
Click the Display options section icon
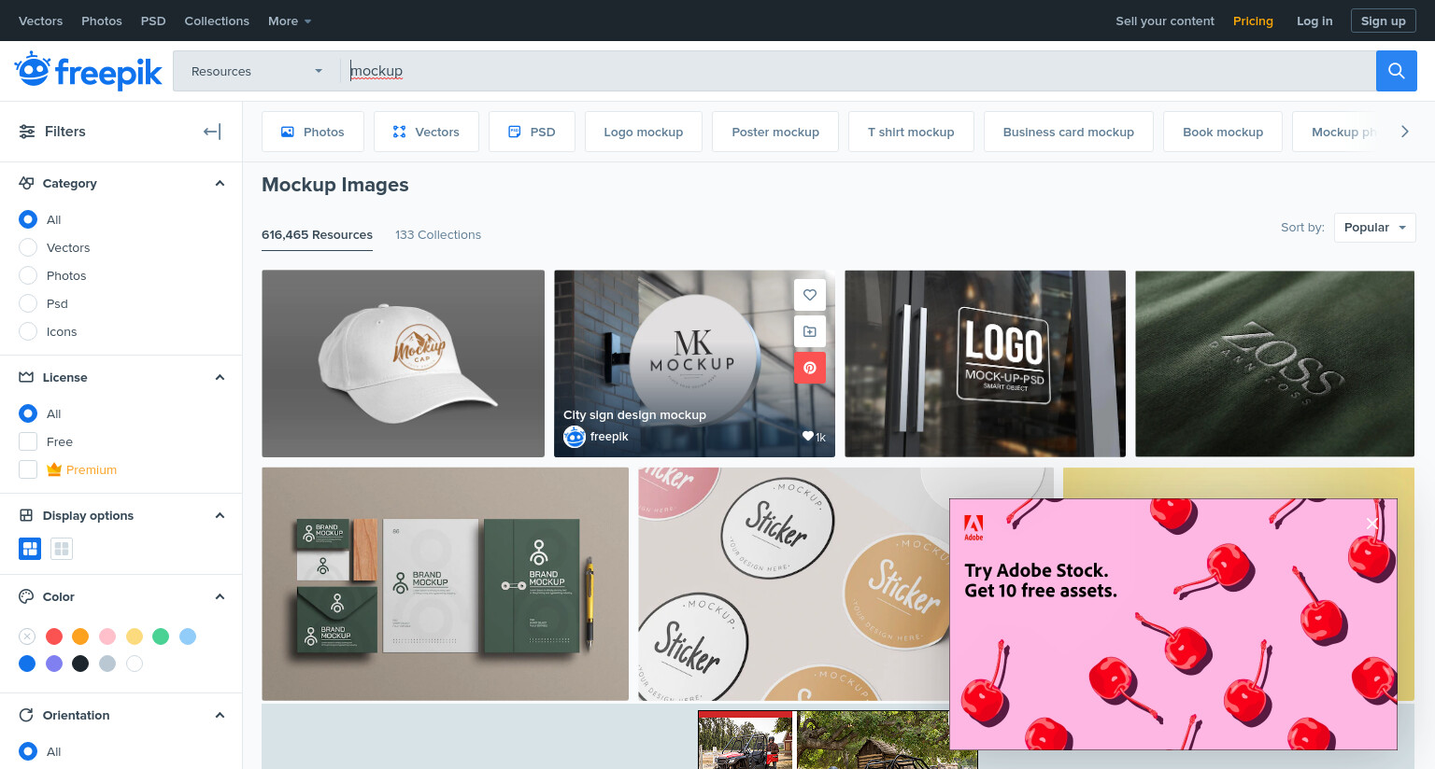click(26, 515)
